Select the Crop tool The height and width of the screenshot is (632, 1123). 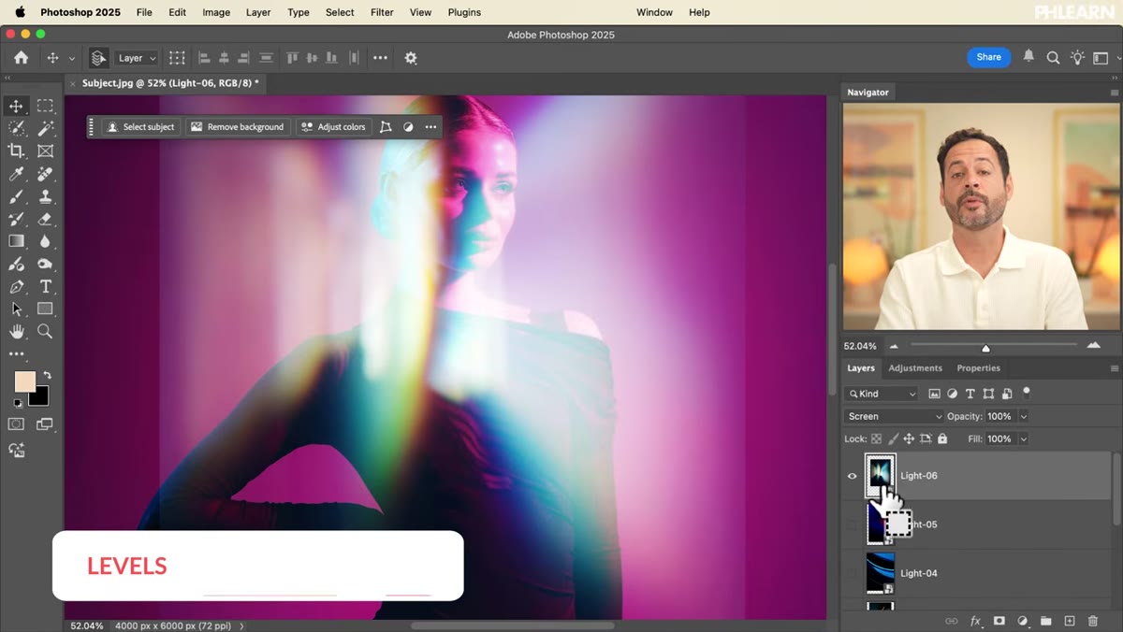point(16,151)
